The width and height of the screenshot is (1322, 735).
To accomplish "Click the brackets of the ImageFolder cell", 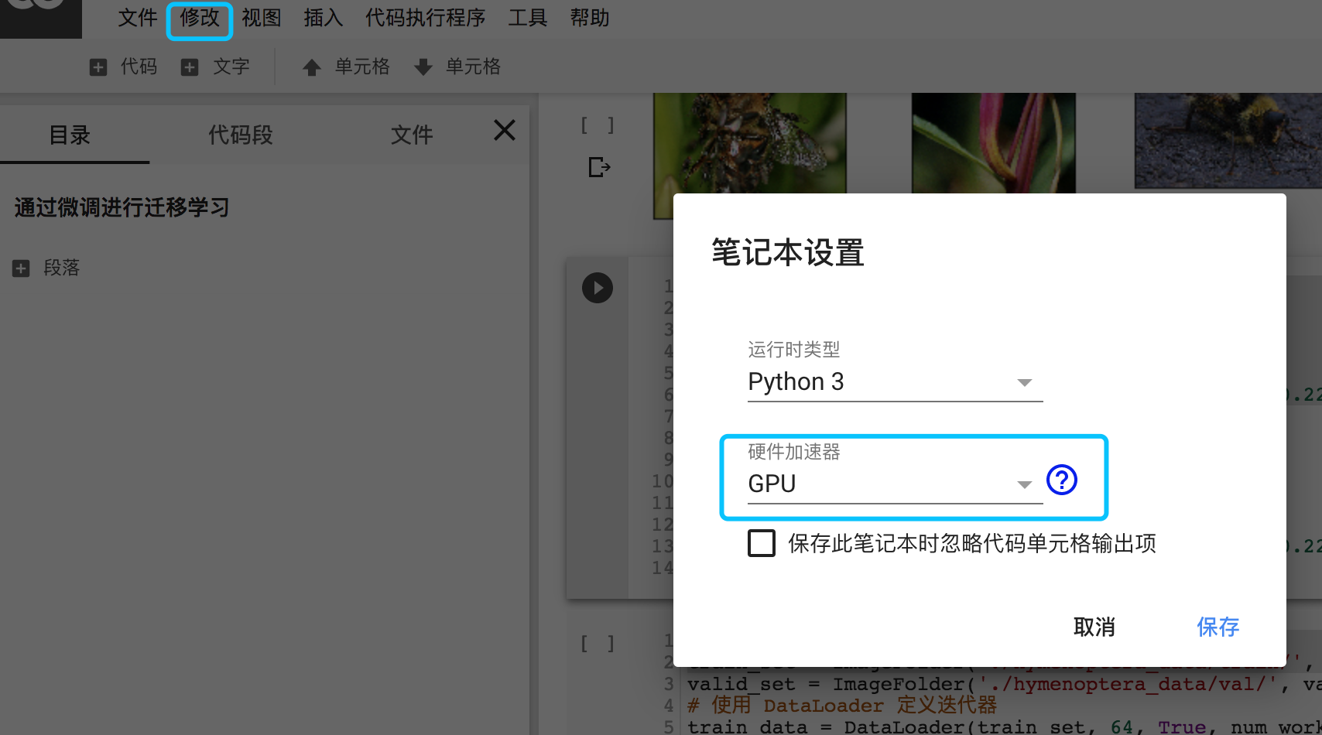I will [598, 644].
